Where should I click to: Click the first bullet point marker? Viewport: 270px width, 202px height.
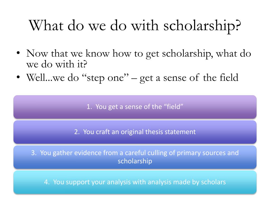coord(18,53)
